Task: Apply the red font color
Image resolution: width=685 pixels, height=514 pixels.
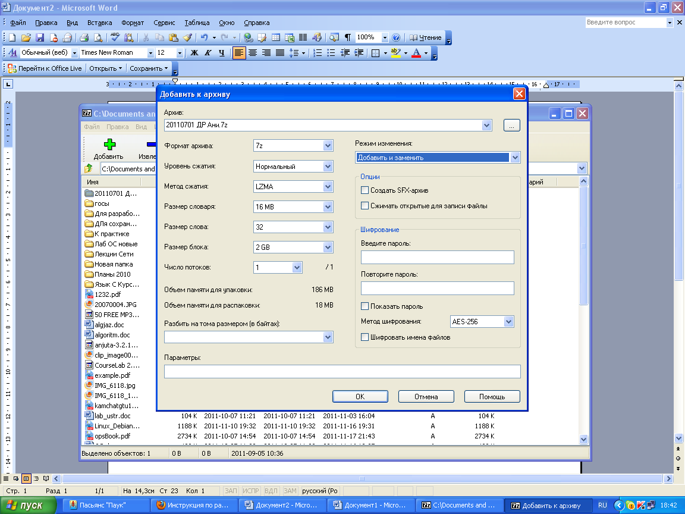Action: (x=416, y=53)
